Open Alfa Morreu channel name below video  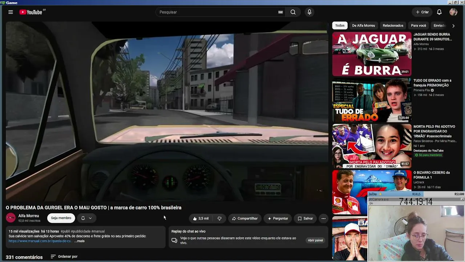coord(29,216)
